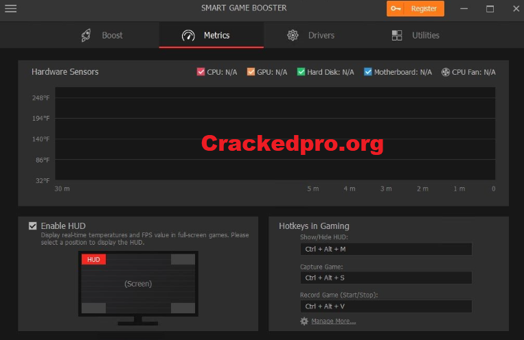Click the Hardware Sensors heading
524x340 pixels.
pyautogui.click(x=65, y=72)
